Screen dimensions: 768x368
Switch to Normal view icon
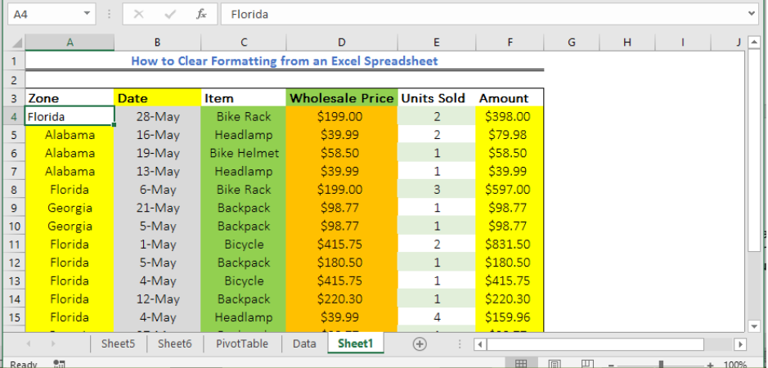click(521, 364)
